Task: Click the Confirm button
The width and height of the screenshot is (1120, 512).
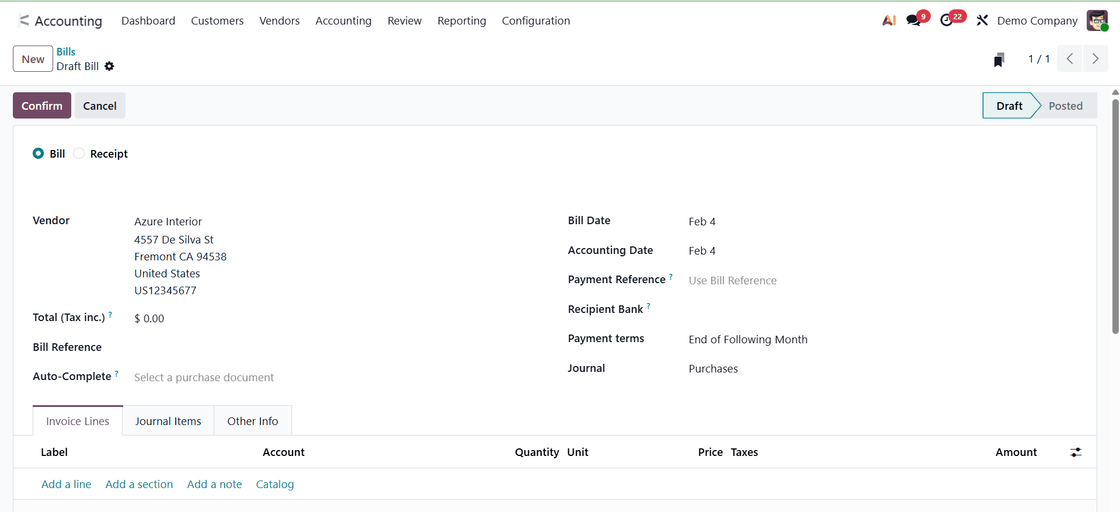Action: tap(42, 106)
